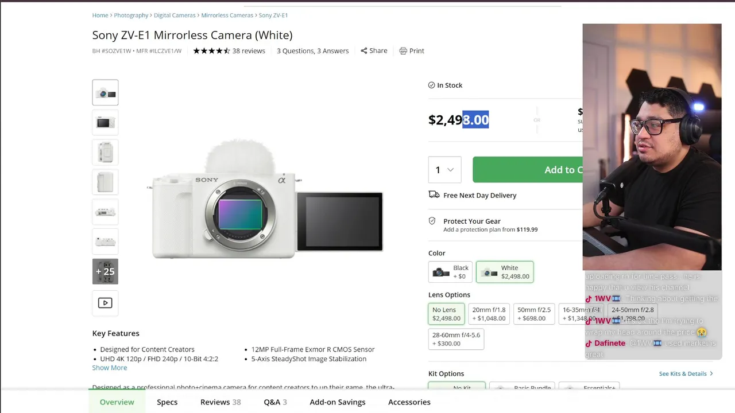Click the Add to Cart button

coord(528,170)
